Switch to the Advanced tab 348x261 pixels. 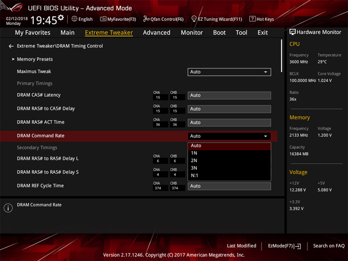[x=157, y=33]
